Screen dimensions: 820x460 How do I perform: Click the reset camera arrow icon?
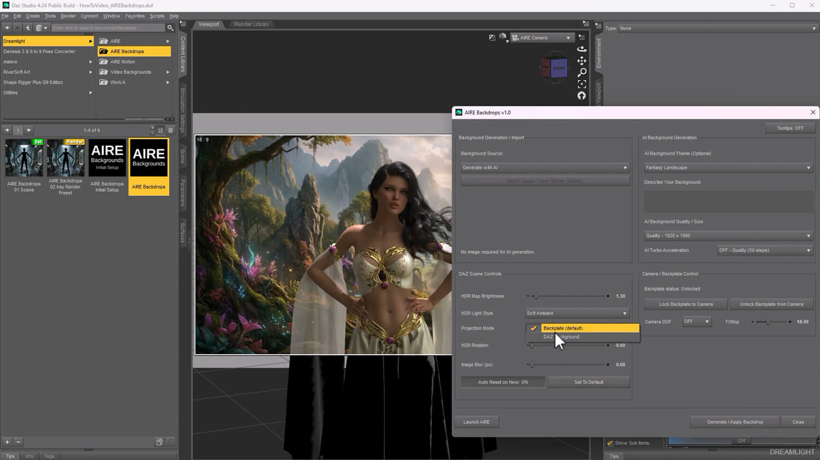tap(582, 96)
